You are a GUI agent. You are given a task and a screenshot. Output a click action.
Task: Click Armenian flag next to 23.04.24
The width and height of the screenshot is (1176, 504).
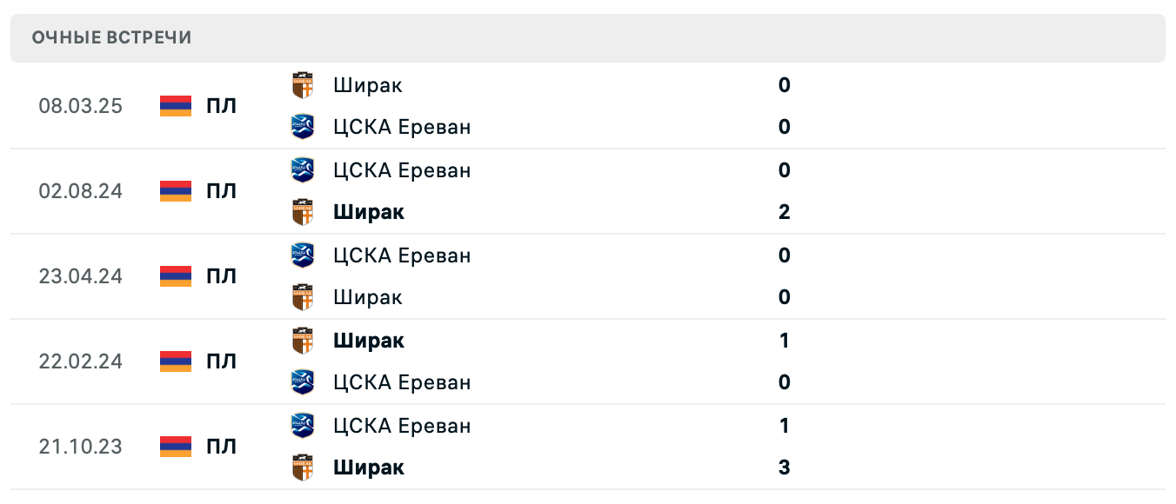[x=176, y=276]
